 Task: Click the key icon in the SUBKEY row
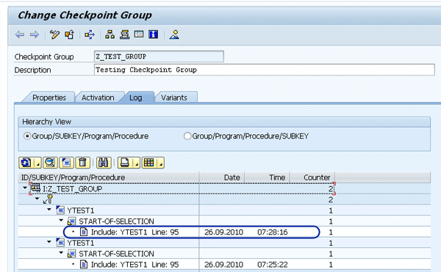(x=48, y=199)
